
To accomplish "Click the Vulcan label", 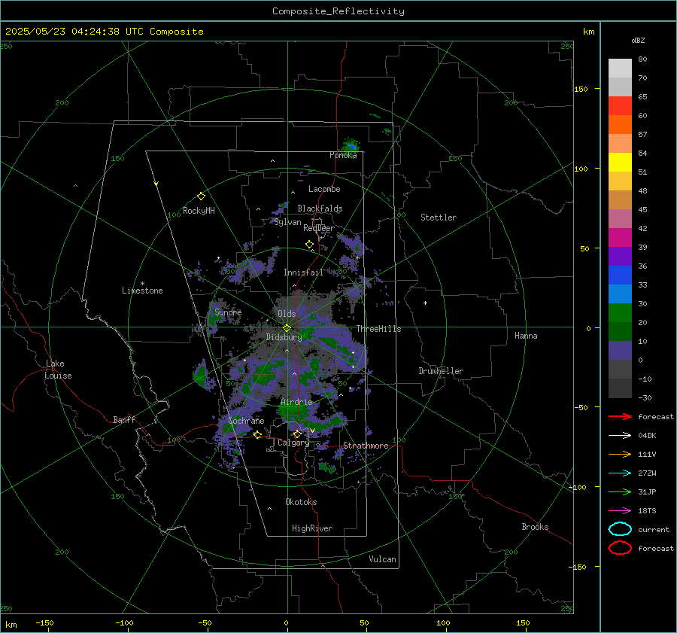I will click(x=382, y=559).
